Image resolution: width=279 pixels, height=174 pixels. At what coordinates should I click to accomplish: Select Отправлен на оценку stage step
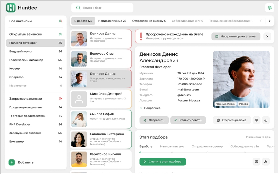207,146
